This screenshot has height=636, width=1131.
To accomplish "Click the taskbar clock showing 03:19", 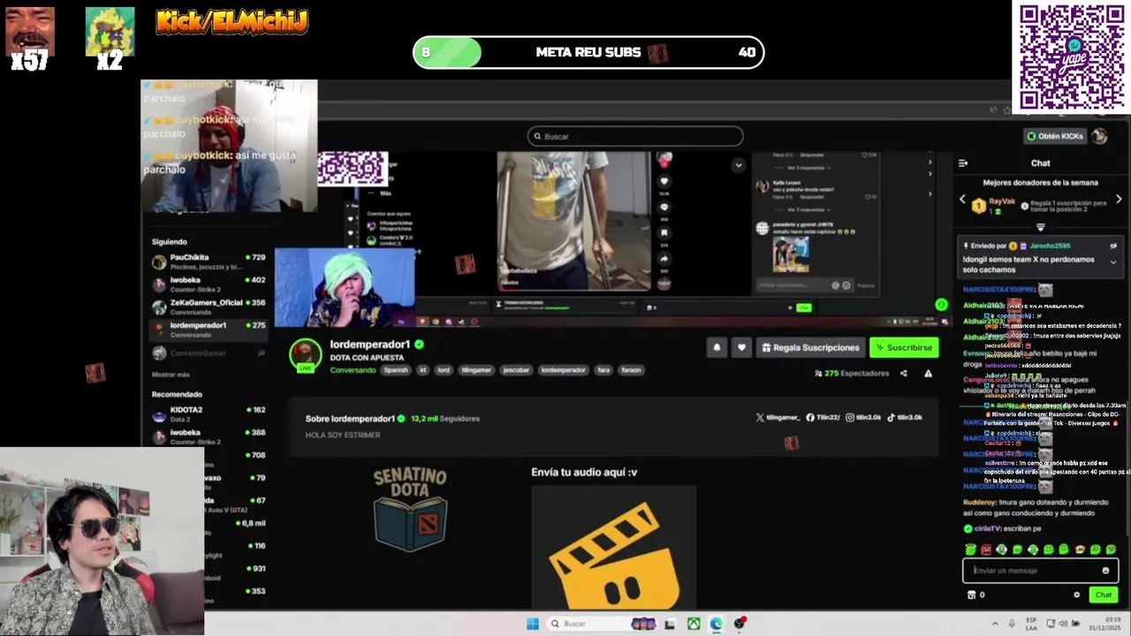I will 1103,624.
